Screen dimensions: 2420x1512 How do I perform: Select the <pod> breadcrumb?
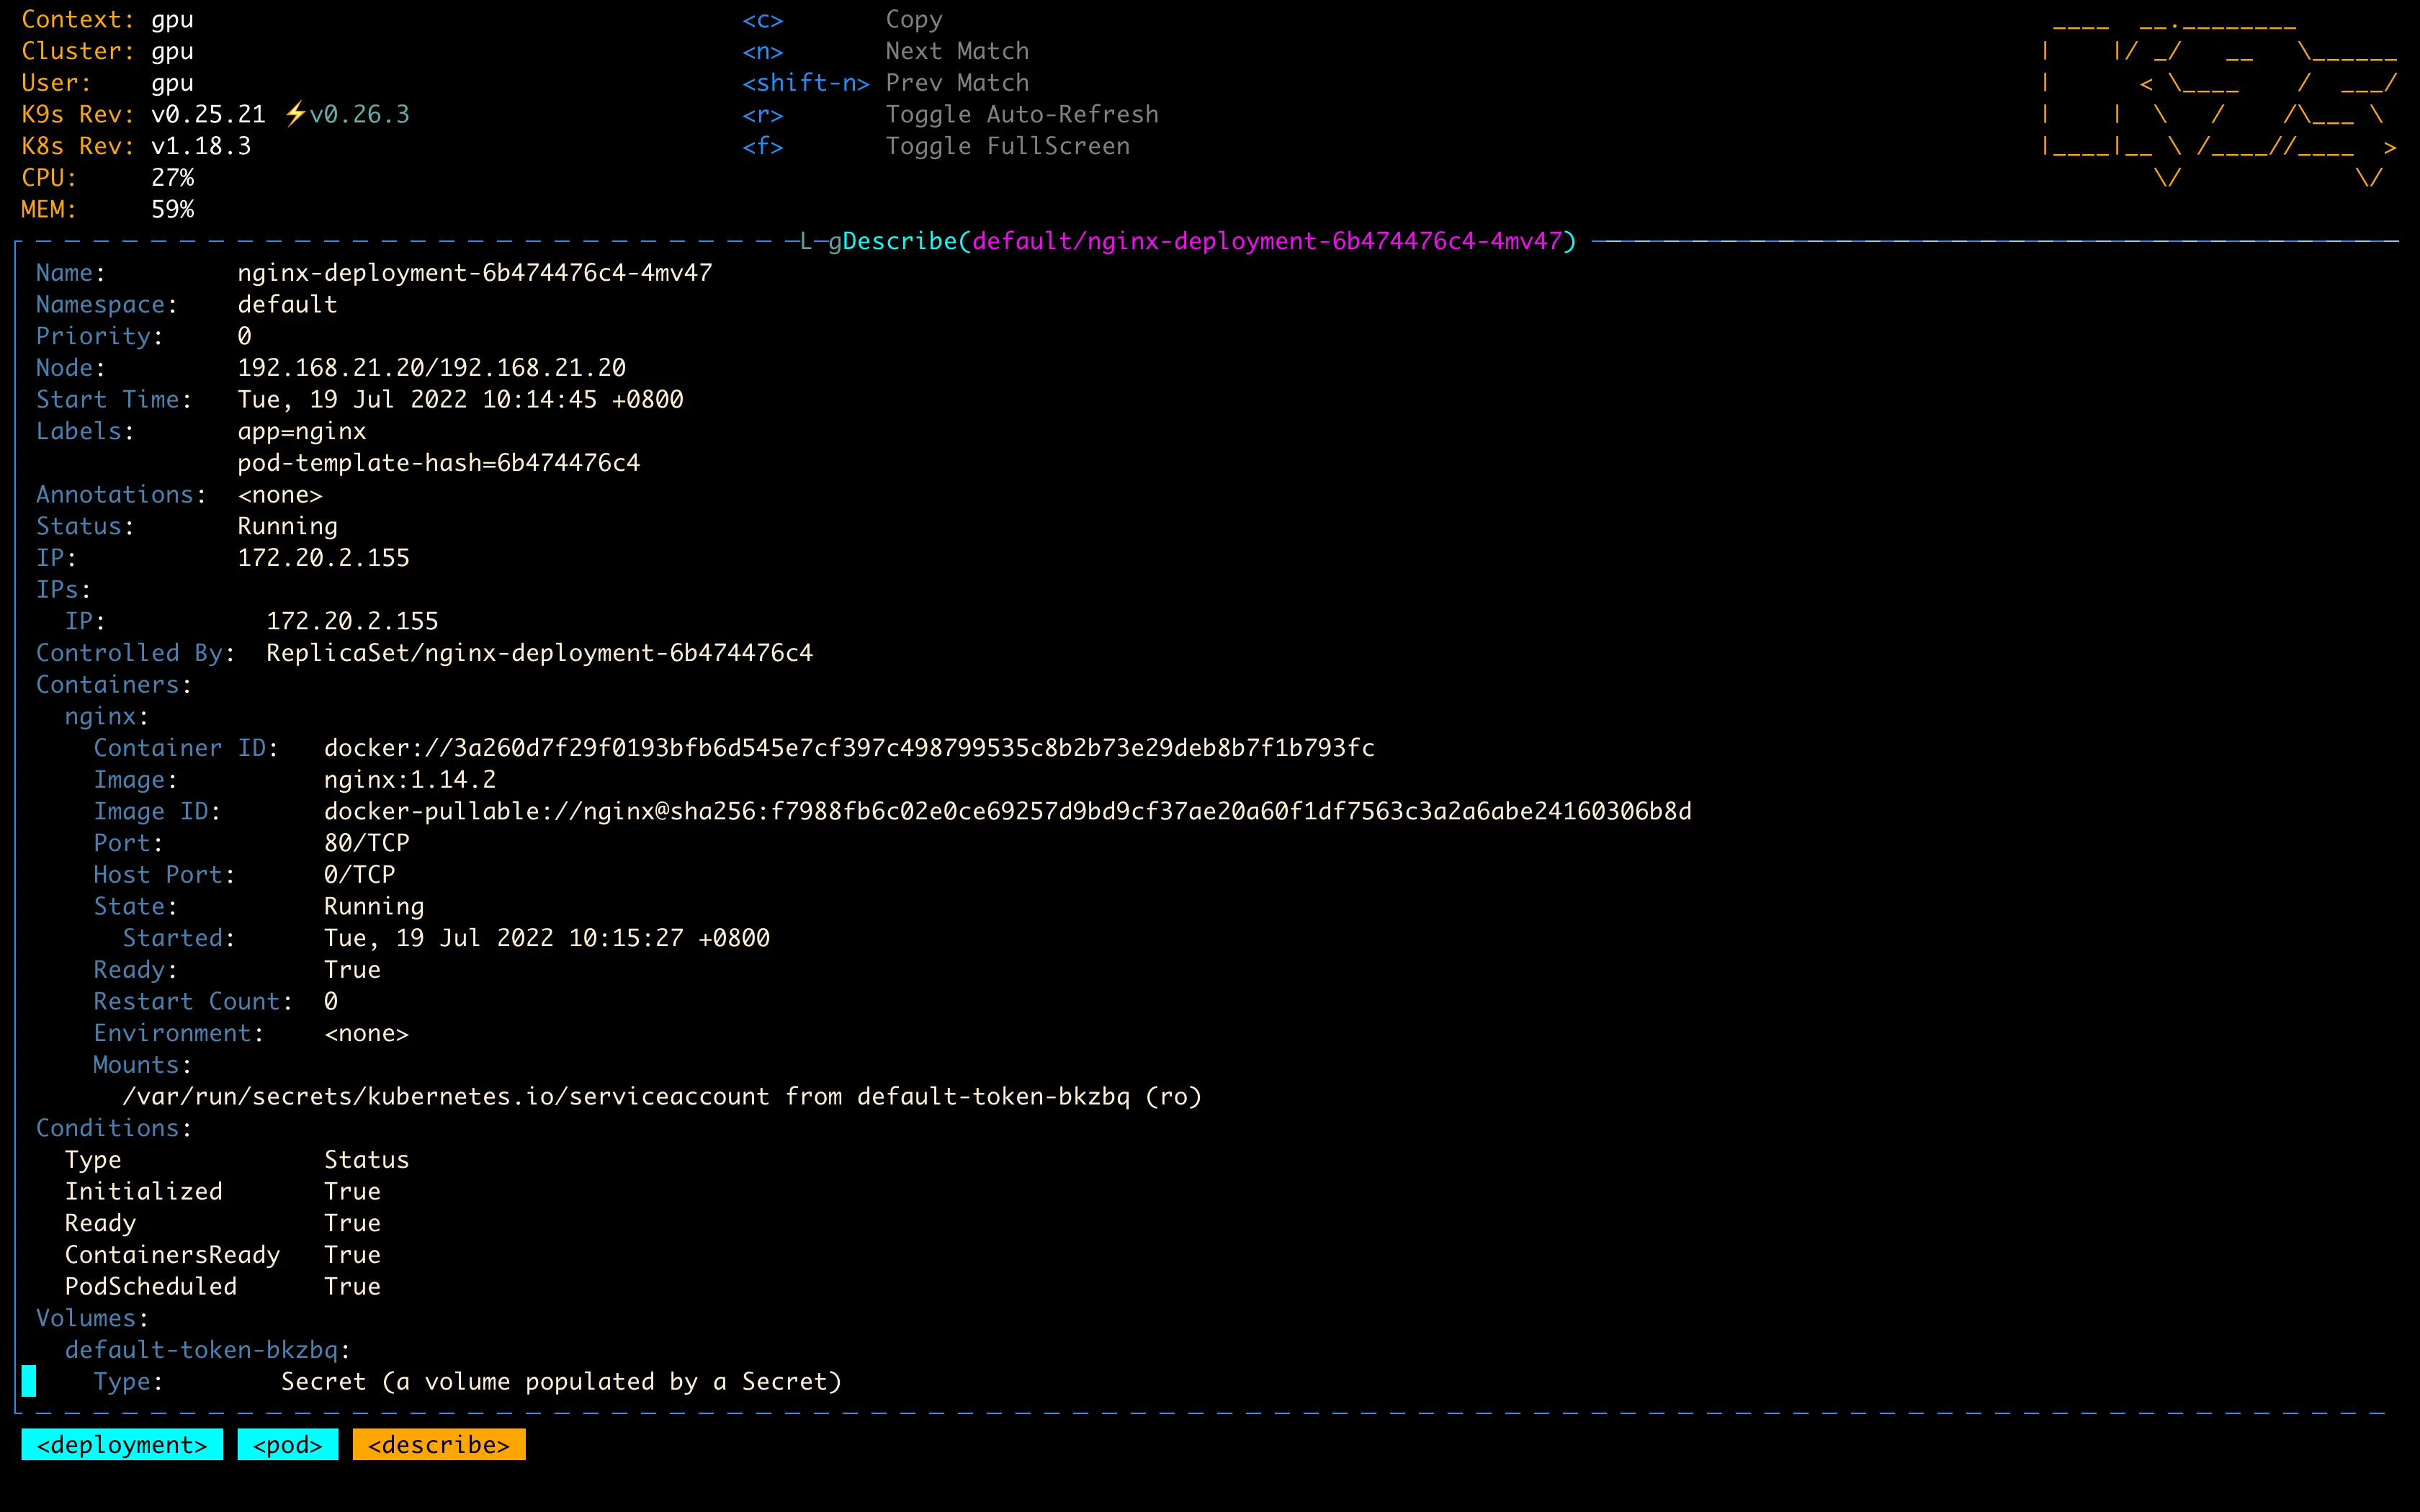(288, 1445)
